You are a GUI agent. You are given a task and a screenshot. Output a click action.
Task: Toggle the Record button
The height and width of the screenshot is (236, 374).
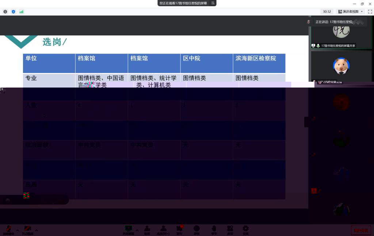(196, 229)
